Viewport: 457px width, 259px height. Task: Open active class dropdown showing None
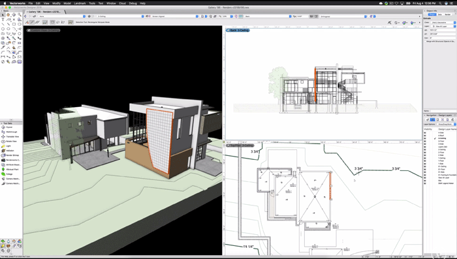click(62, 16)
